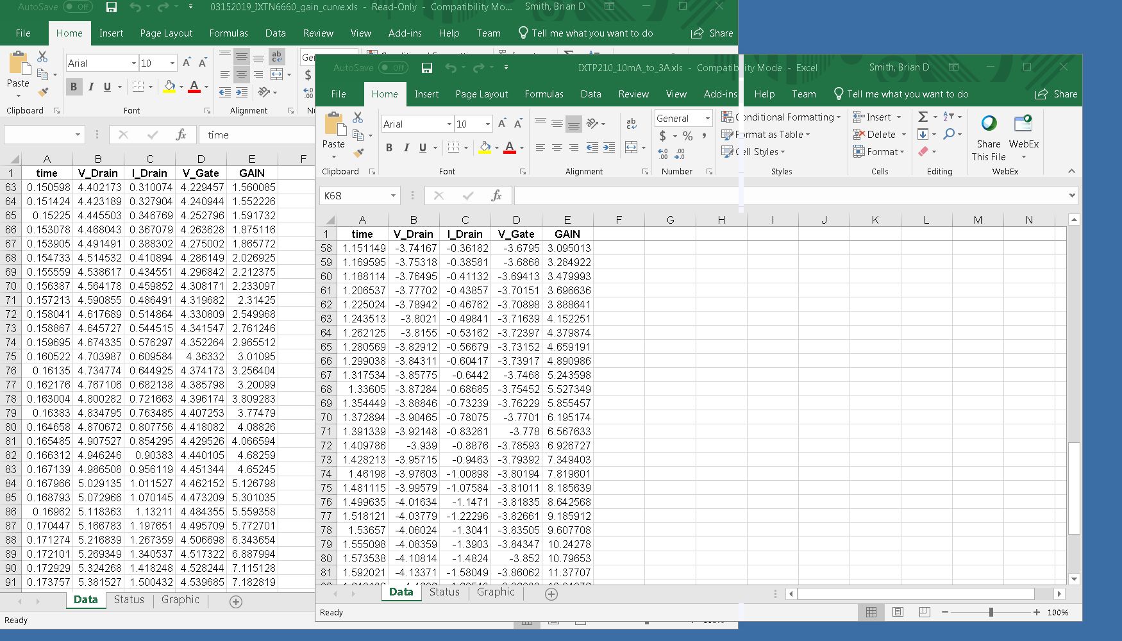Open Name Box K68 dropdown
1122x641 pixels.
point(393,196)
